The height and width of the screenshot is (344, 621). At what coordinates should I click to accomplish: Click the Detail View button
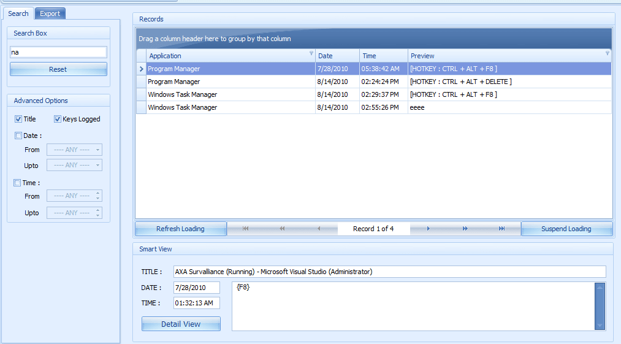click(x=181, y=324)
